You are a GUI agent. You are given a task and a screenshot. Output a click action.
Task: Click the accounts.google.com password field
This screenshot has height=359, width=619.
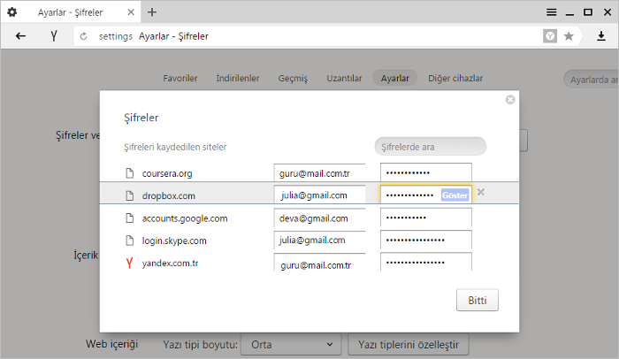tap(426, 218)
